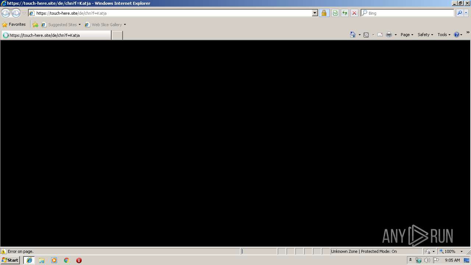The height and width of the screenshot is (265, 471).
Task: Expand the command bar overflow chevron
Action: click(x=468, y=32)
